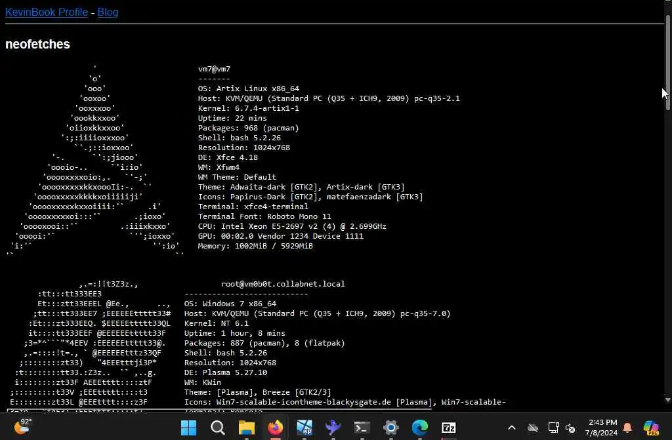The width and height of the screenshot is (672, 440).
Task: Click the line WM: KWin
Action: tap(203, 382)
